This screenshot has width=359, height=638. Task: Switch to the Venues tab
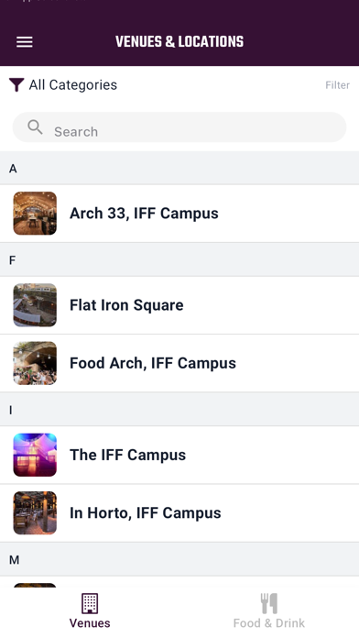click(90, 611)
